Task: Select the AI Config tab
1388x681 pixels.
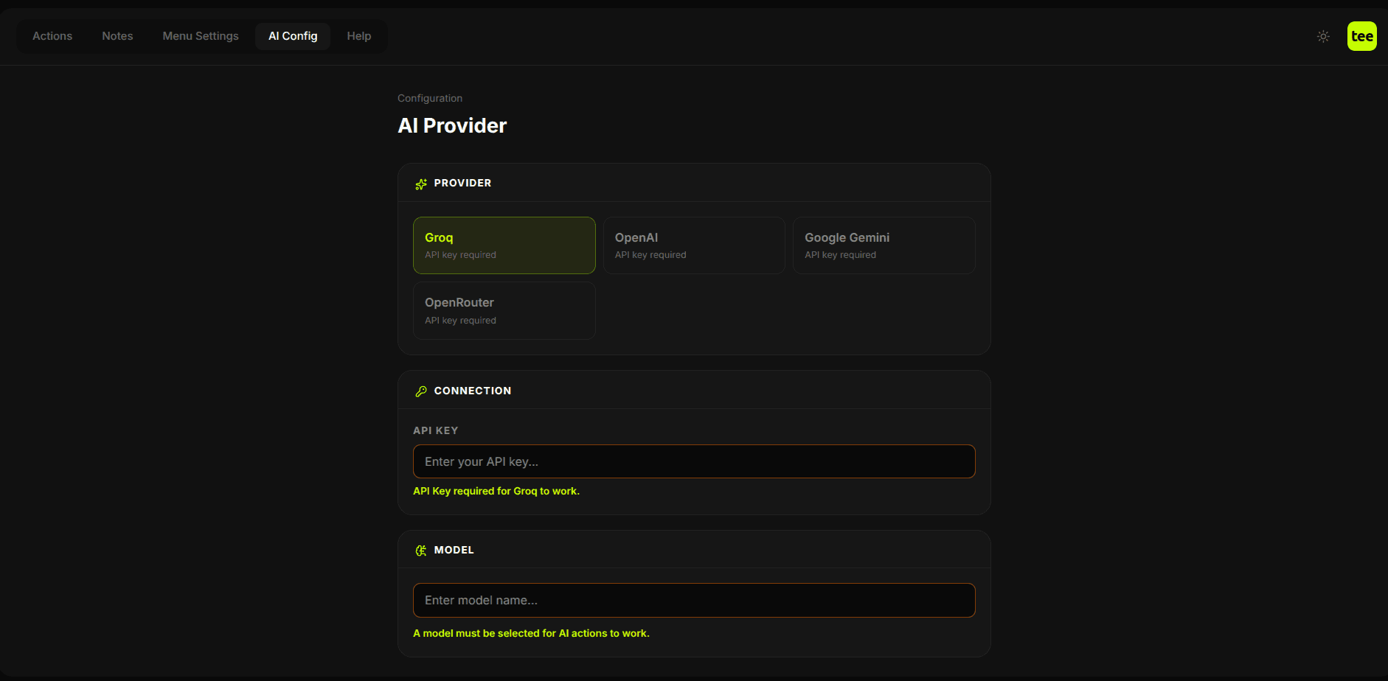Action: point(293,36)
